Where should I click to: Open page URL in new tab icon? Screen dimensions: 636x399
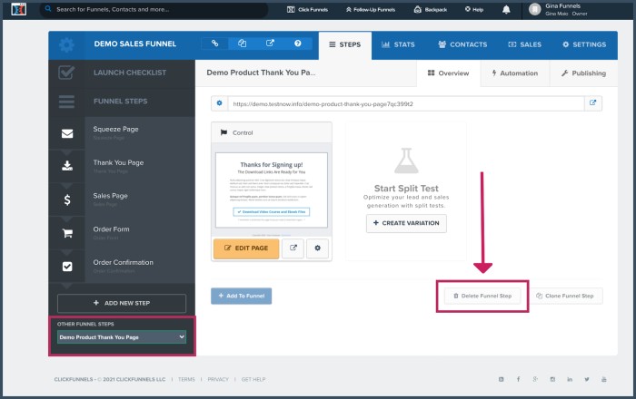point(593,103)
